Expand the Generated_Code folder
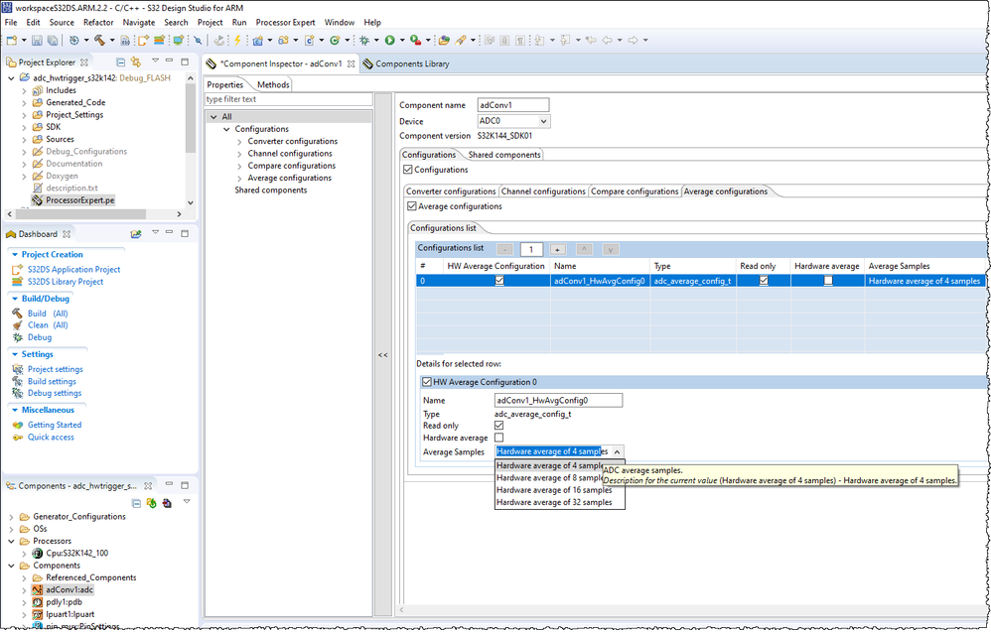 [24, 103]
